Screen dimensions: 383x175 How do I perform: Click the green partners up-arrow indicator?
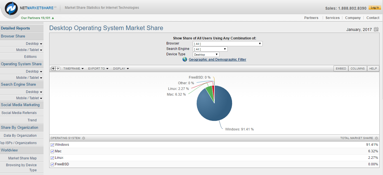point(53,18)
